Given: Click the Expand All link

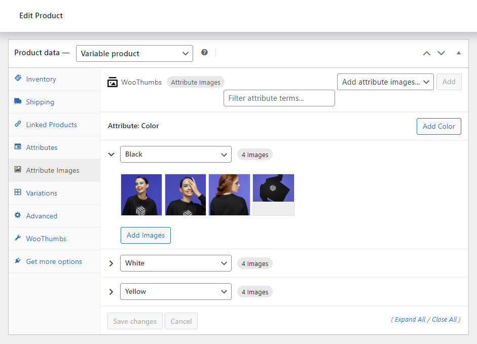Looking at the screenshot, I should (x=410, y=319).
